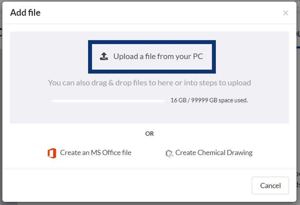This screenshot has height=205, width=300.
Task: Click the upload arrow icon
Action: [x=104, y=56]
